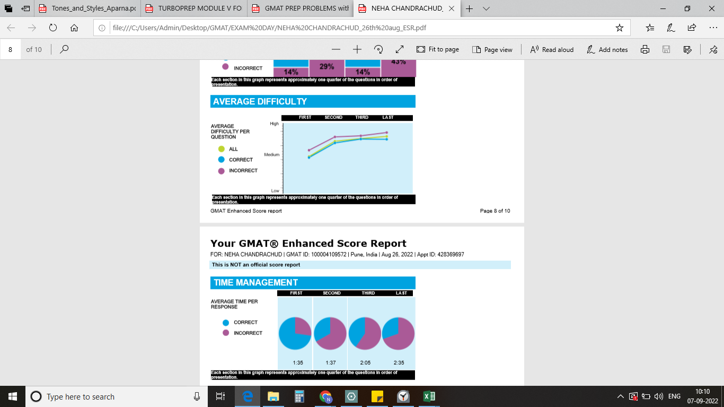Zoom in on the PDF document
Viewport: 724px width, 407px height.
357,49
